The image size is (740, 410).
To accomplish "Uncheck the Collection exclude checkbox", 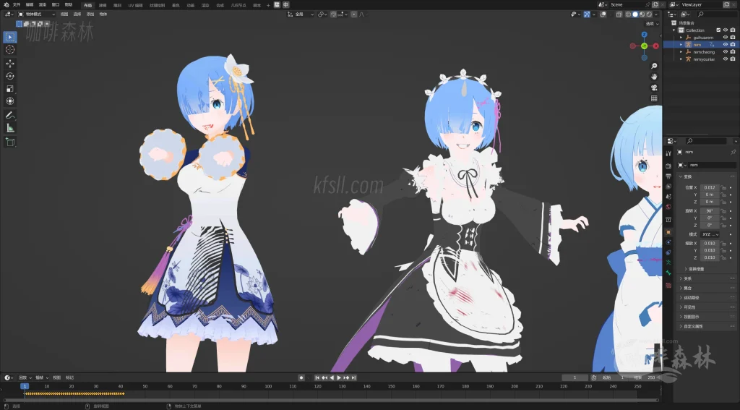I will [x=718, y=30].
